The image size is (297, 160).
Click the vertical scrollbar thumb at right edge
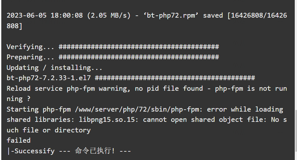point(296,131)
